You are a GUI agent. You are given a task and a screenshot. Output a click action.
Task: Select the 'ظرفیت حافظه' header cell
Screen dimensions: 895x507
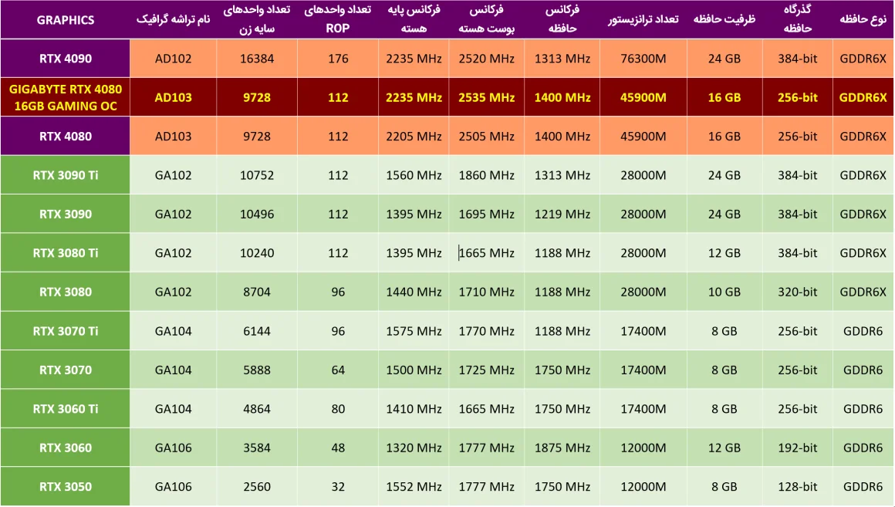(x=724, y=19)
